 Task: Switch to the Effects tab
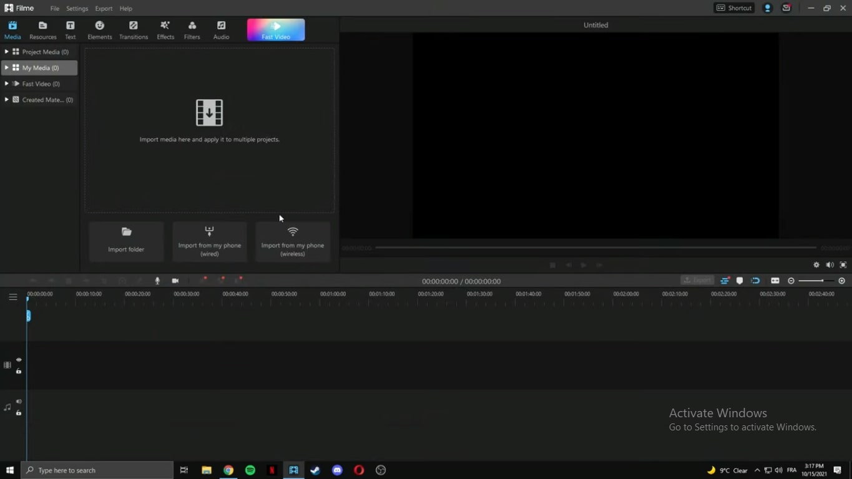click(x=165, y=30)
